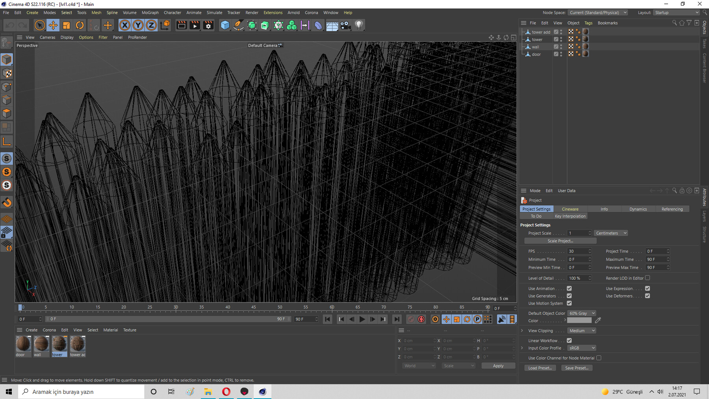
Task: Disable the Use Animation checkbox
Action: (x=569, y=288)
